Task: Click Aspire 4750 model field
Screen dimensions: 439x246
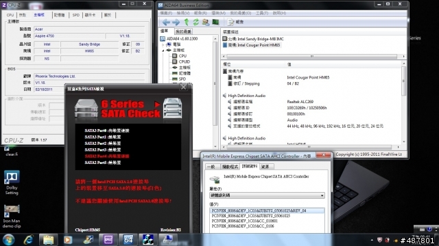Action: click(69, 36)
